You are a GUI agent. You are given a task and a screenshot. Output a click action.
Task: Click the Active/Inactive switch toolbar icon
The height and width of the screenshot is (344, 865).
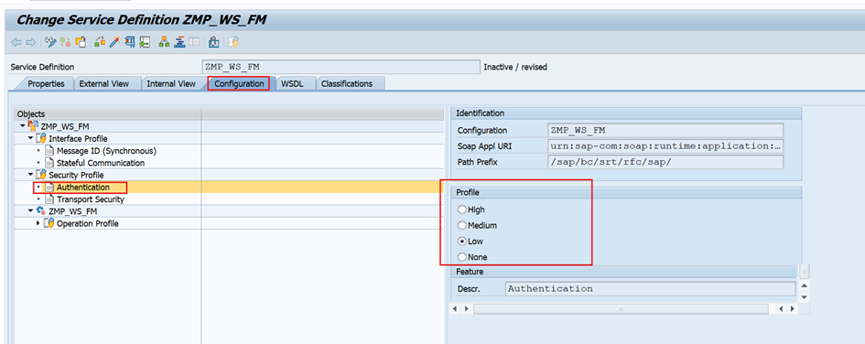(65, 42)
